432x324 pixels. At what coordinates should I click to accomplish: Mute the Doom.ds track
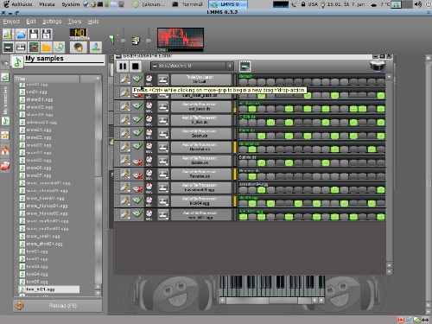[x=137, y=133]
